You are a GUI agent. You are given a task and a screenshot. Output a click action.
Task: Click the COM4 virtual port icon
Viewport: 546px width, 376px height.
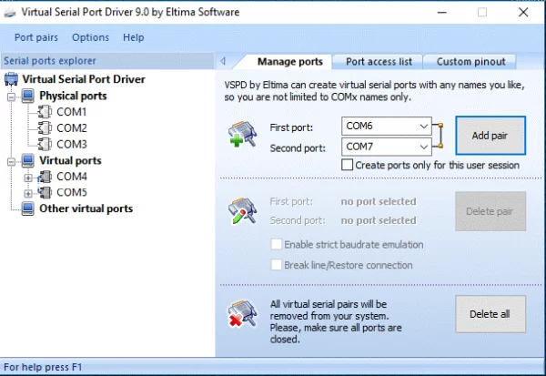tap(45, 177)
